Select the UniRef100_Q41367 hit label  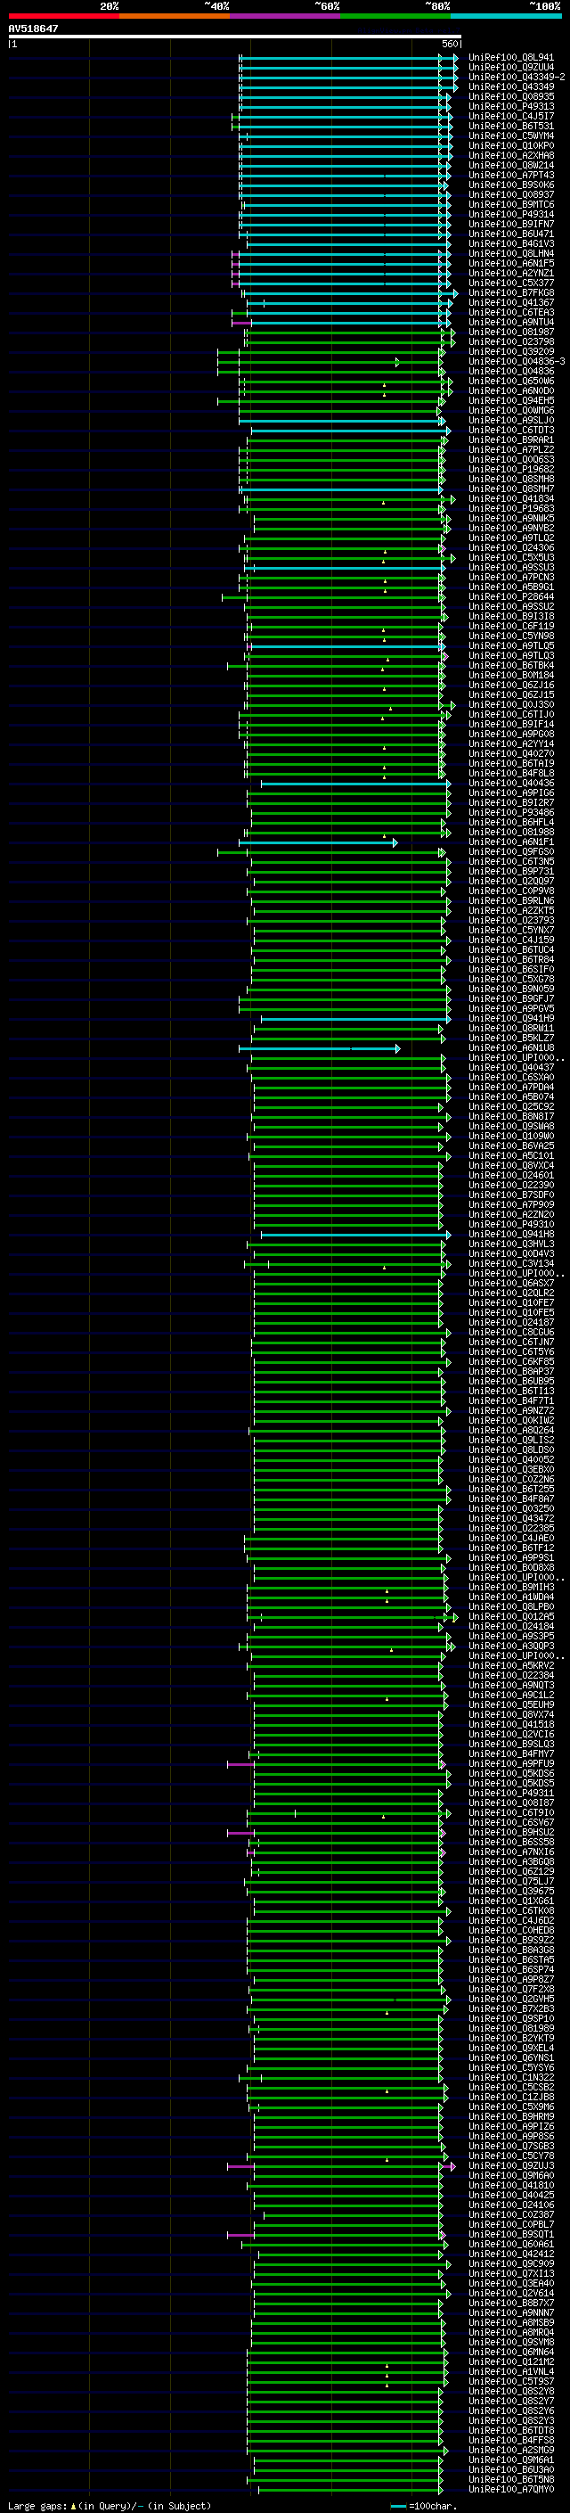tap(511, 302)
